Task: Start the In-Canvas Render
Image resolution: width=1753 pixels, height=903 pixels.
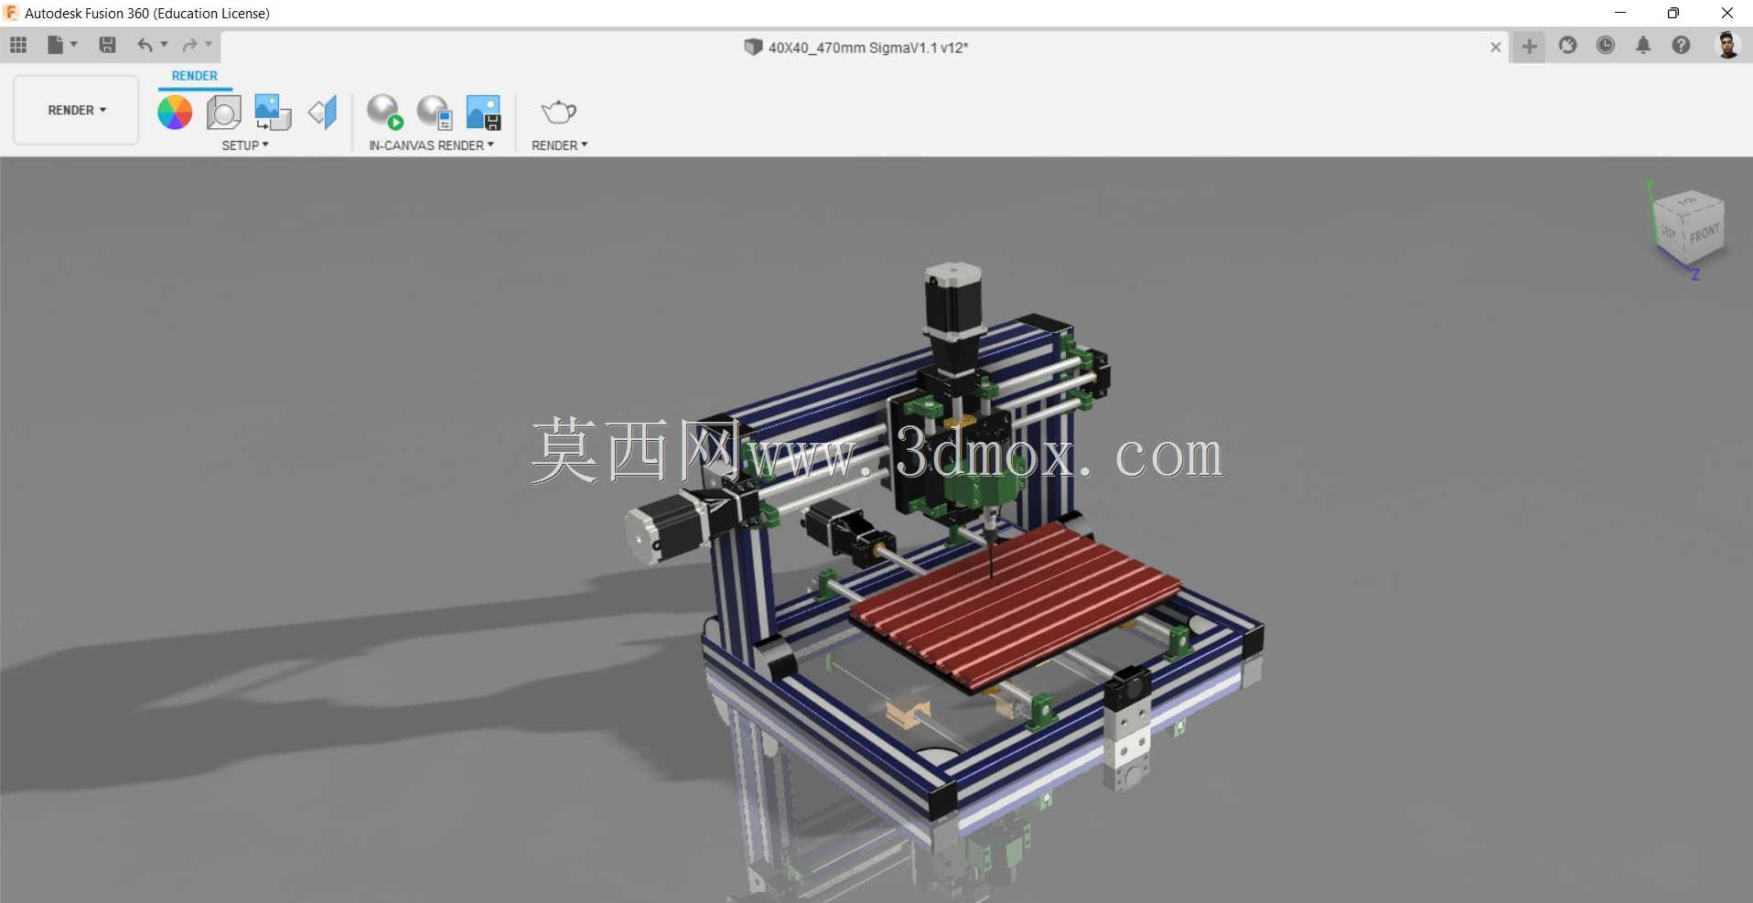Action: click(385, 113)
